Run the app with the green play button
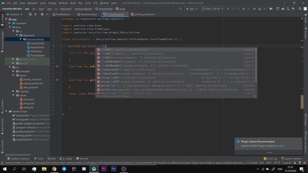 (x=228, y=9)
